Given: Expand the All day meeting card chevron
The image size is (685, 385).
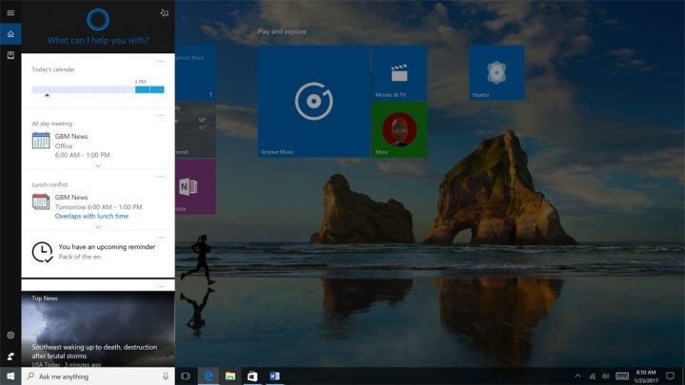Looking at the screenshot, I should tap(98, 165).
